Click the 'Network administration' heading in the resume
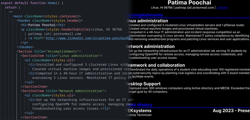Screen dimensions: 250x120 point(150,46)
